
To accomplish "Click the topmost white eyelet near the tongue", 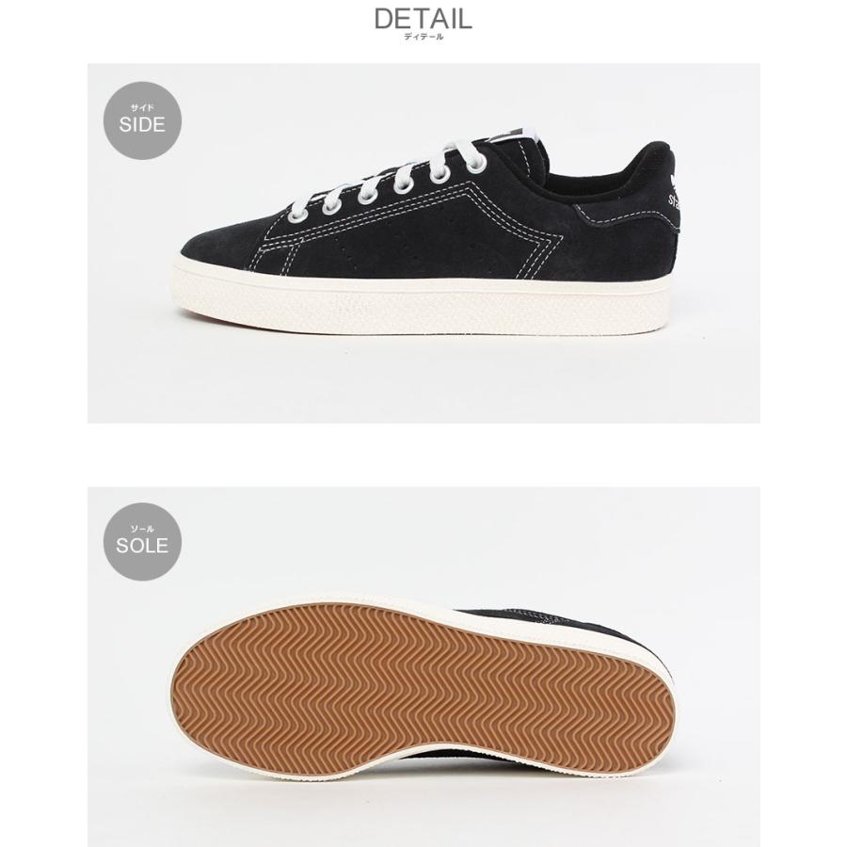I will tap(475, 164).
